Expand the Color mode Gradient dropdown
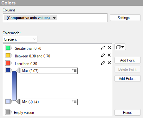This screenshot has width=143, height=118. click(x=20, y=39)
